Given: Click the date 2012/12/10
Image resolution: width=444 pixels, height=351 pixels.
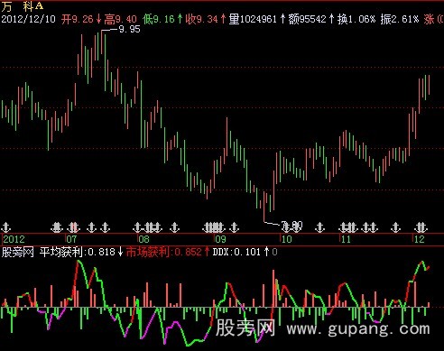Looking at the screenshot, I should click(28, 19).
